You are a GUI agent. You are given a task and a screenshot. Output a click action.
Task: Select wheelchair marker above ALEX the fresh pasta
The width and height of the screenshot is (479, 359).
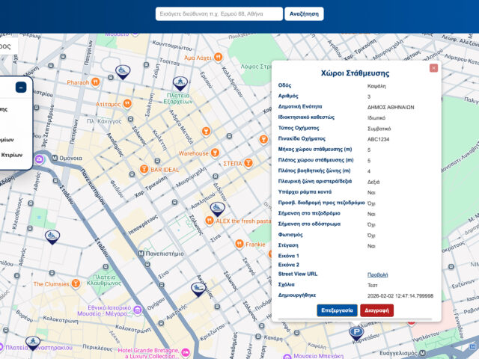click(217, 209)
